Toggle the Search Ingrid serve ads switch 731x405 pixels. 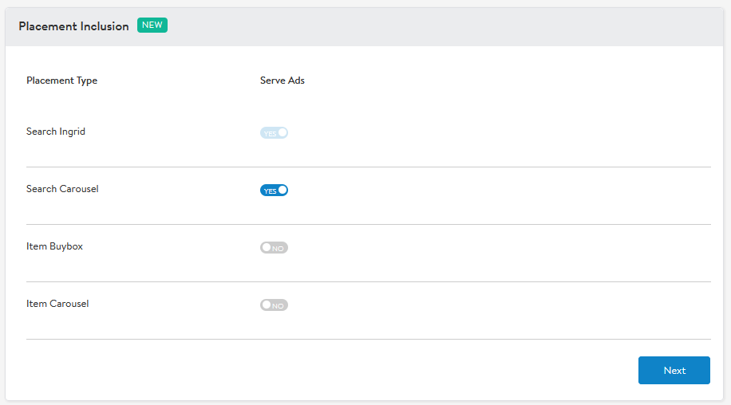(274, 133)
